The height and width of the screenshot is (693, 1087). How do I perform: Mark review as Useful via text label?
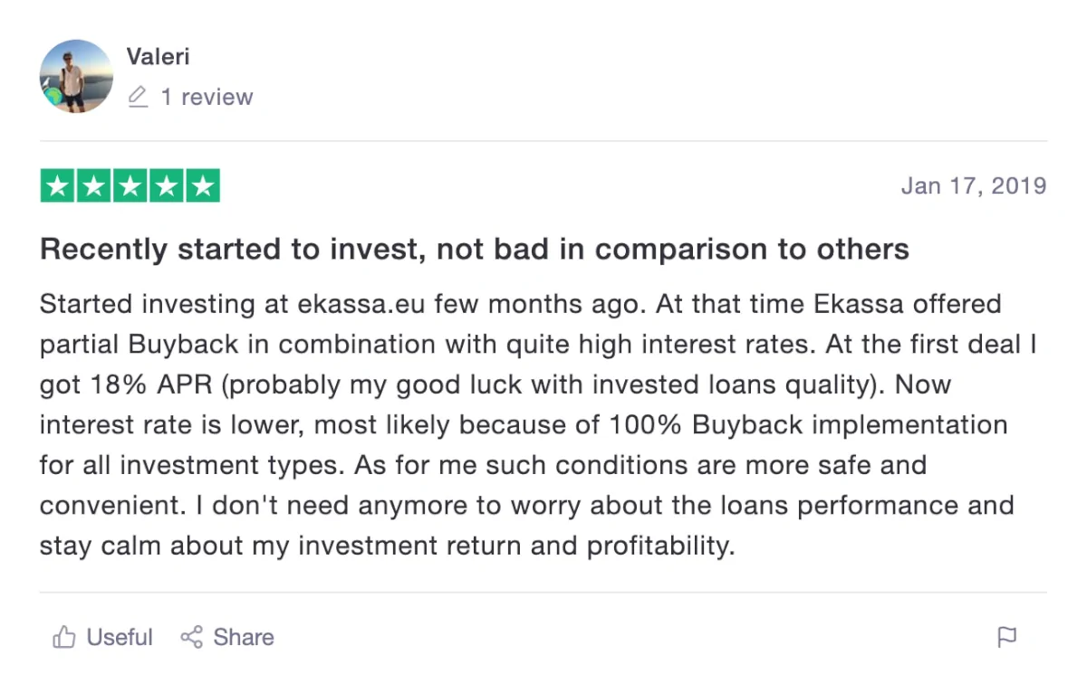tap(120, 637)
